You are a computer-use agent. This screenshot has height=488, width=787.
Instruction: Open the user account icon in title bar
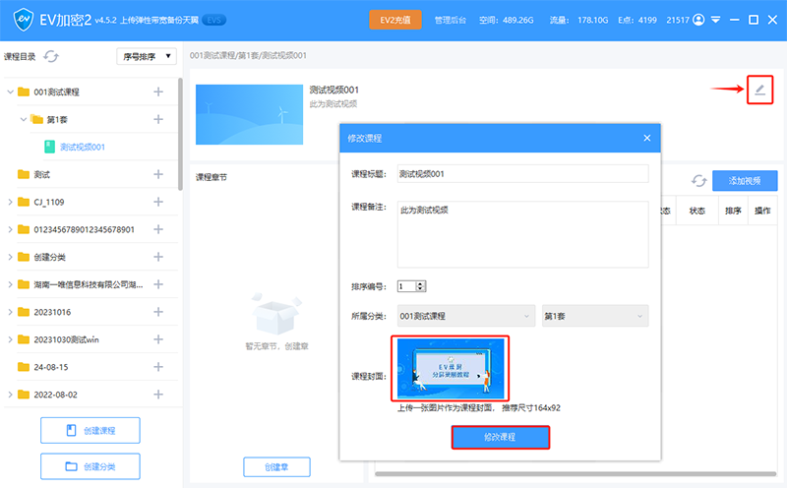(x=698, y=20)
